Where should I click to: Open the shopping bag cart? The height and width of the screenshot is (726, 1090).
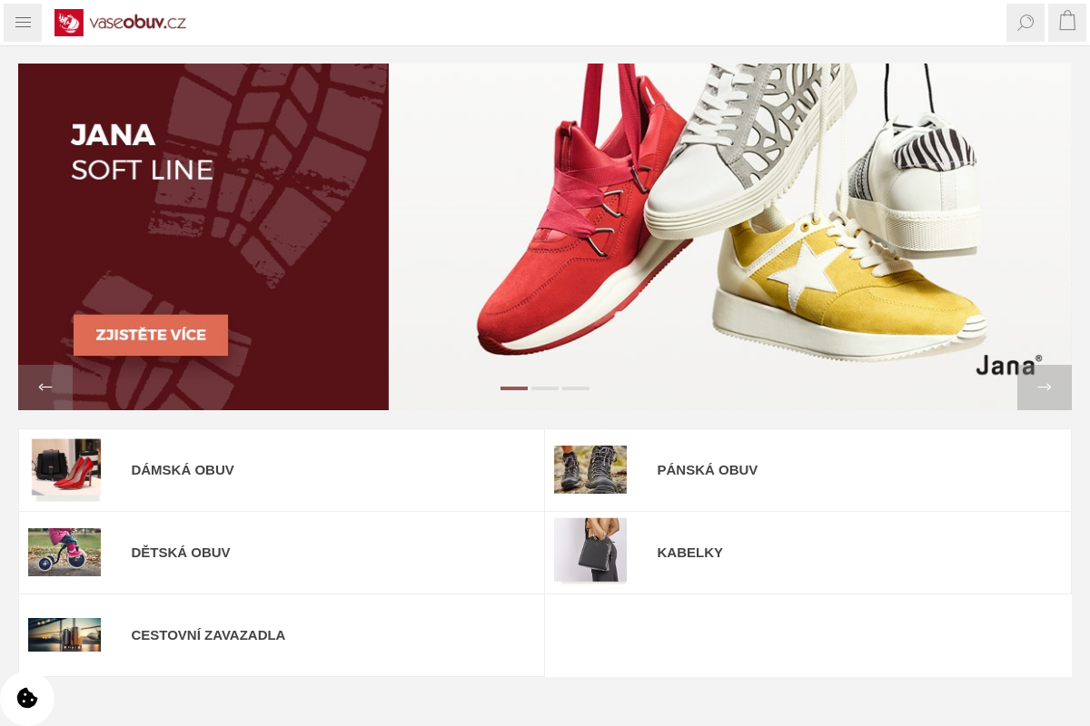tap(1067, 23)
